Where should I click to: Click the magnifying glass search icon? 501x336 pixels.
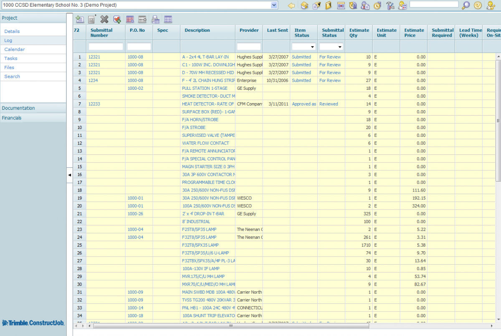[x=466, y=5]
